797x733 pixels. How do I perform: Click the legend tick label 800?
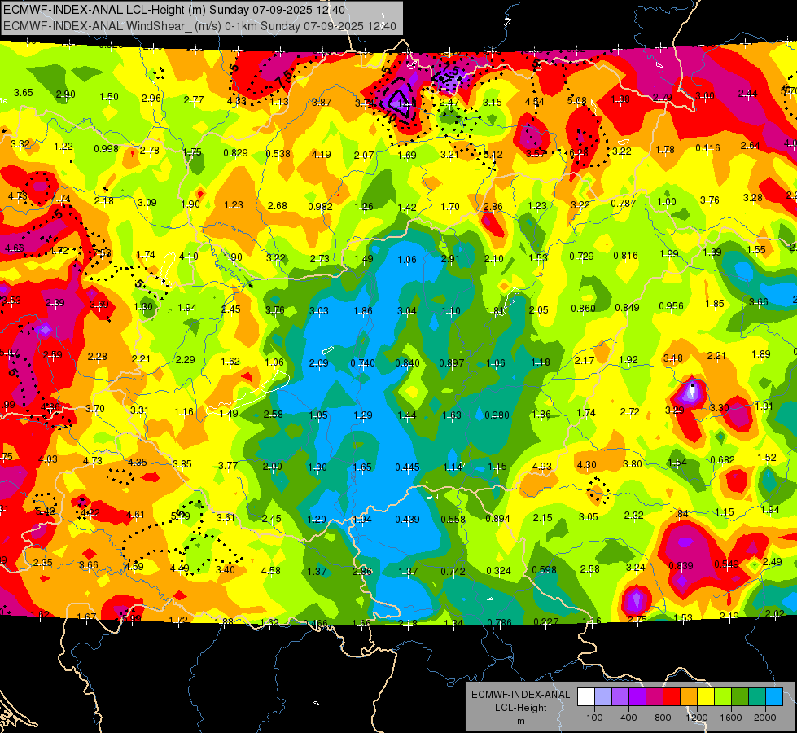tap(663, 718)
